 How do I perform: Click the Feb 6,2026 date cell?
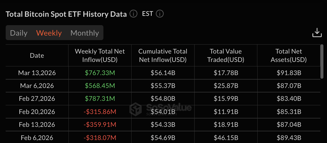(x=37, y=138)
